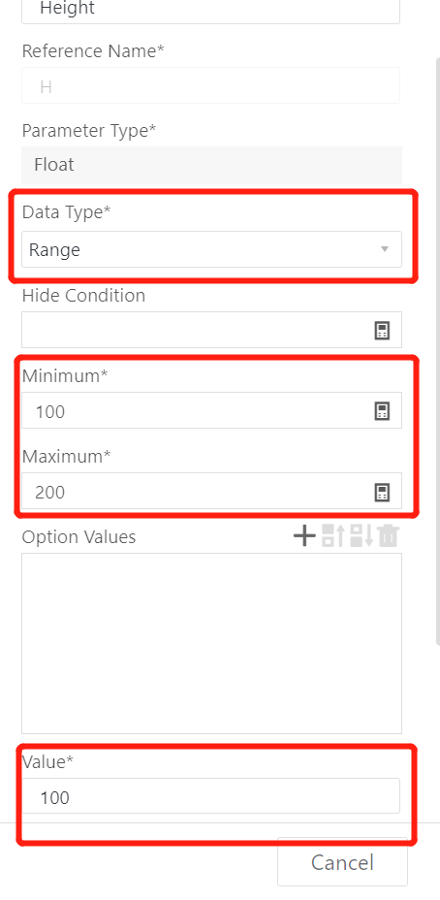
Task: Expand the Data Type dropdown arrow
Action: coord(385,249)
